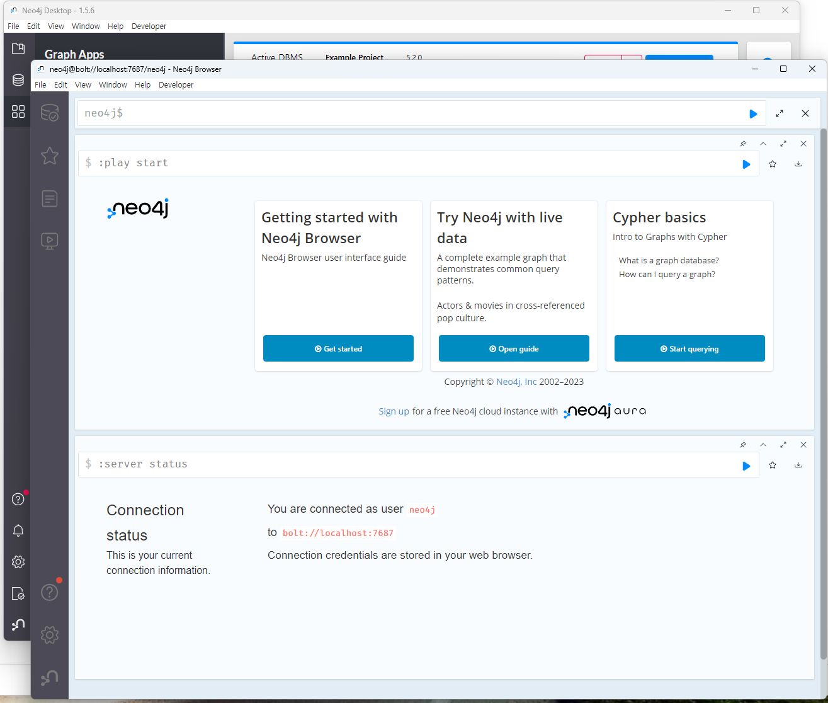Select Graph Apps icon in Neo4j Desktop sidebar
Viewport: 828px width, 703px height.
coord(18,111)
